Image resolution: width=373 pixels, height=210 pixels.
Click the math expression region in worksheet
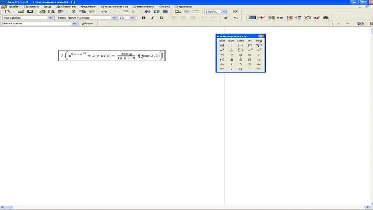[x=111, y=55]
